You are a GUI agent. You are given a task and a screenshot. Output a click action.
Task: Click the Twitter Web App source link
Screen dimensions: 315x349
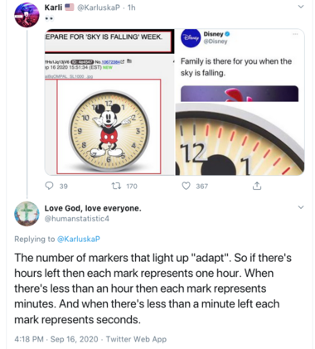pos(136,339)
